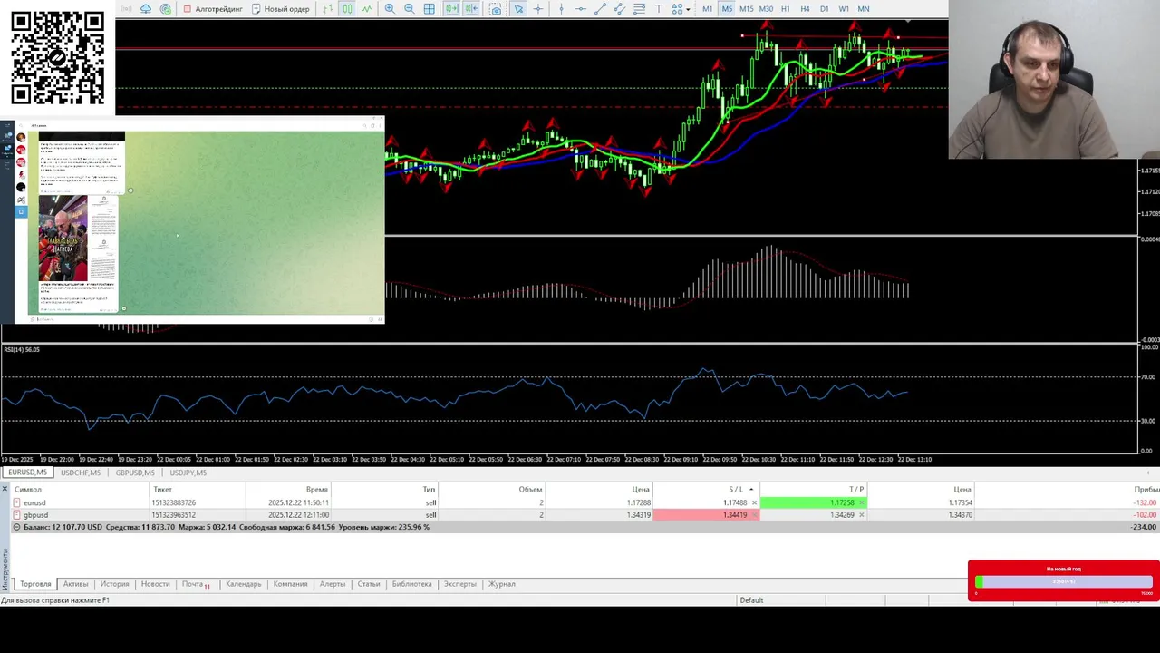Switch chart to bar chart type

(x=327, y=8)
